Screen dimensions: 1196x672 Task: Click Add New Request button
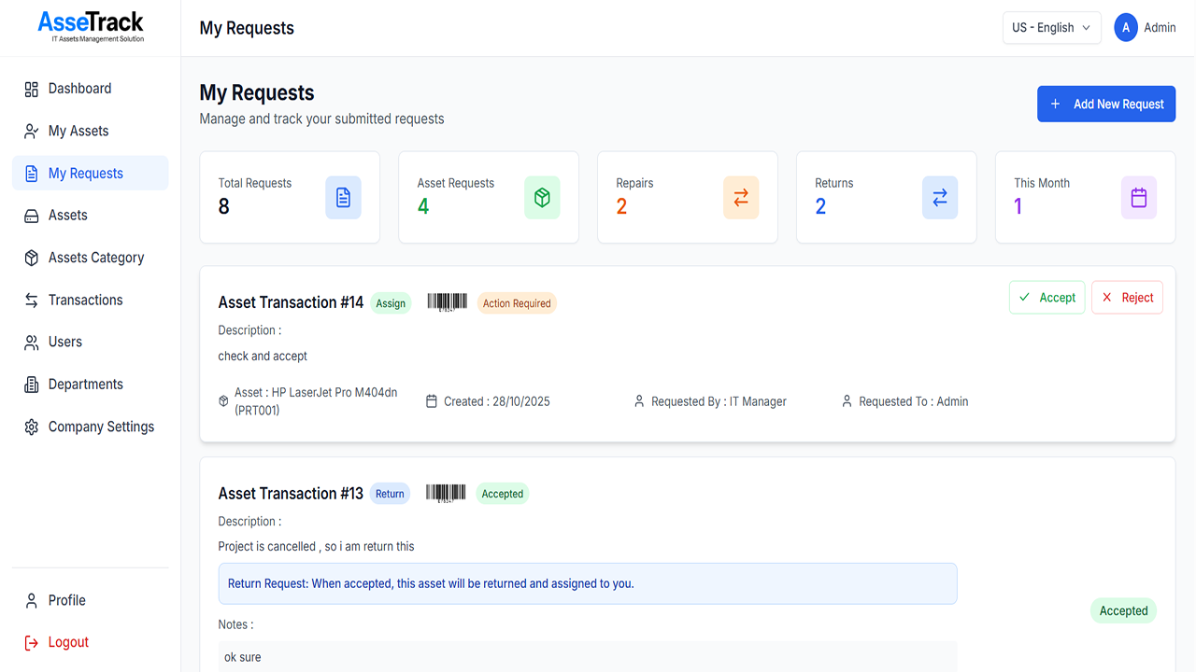1106,105
